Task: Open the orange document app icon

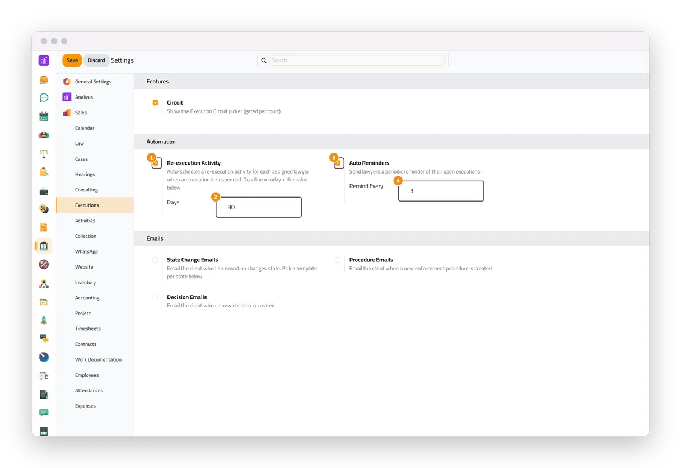Action: coord(44,227)
